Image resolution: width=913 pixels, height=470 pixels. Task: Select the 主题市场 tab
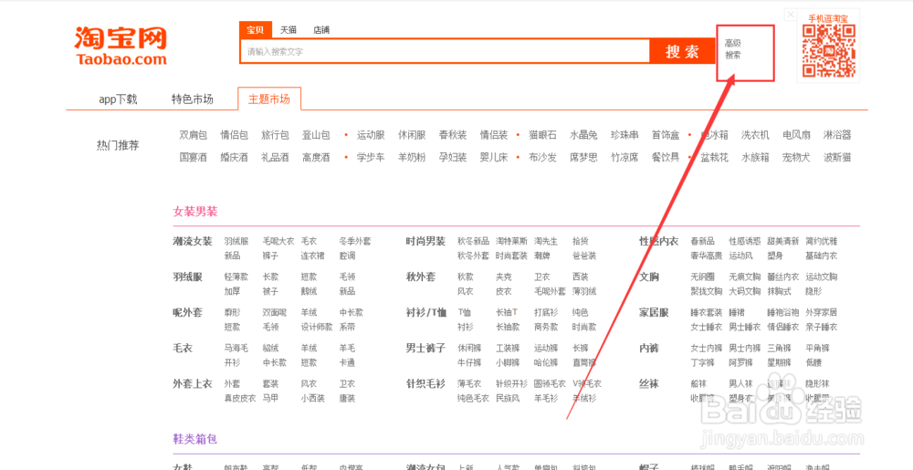click(x=269, y=99)
